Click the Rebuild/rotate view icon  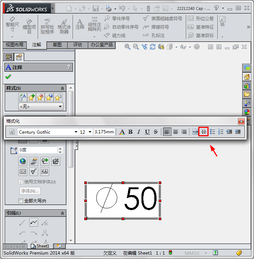[152, 47]
